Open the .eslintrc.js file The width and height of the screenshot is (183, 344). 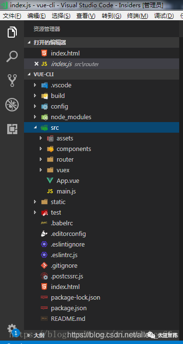(x=101, y=255)
